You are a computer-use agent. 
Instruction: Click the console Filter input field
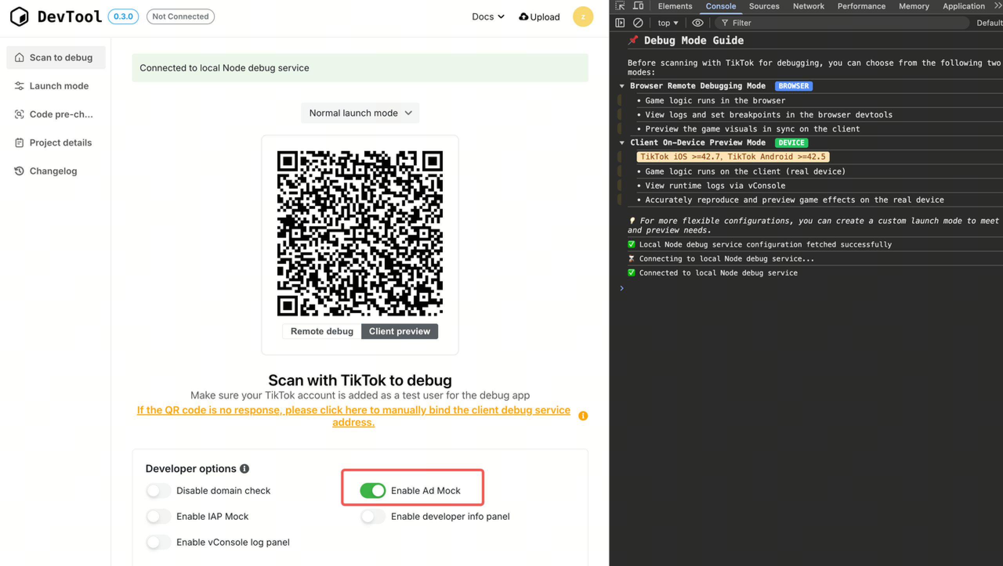tap(842, 23)
